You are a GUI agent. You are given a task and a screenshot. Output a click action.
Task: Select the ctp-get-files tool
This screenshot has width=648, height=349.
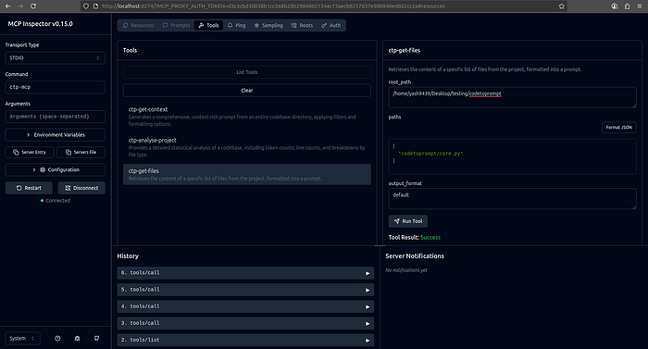247,174
